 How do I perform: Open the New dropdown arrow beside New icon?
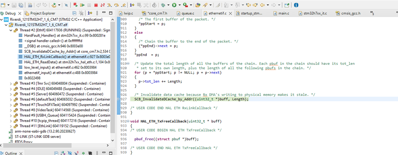[8, 5]
